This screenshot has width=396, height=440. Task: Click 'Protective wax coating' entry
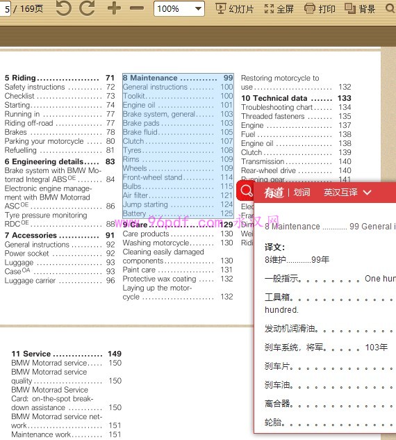click(x=178, y=279)
